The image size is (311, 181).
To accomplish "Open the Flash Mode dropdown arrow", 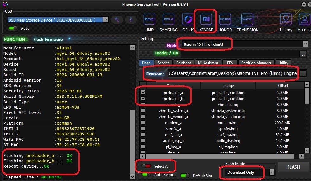I will point(272,172).
